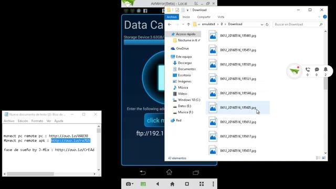Take screenshot via AirMirror camera icon
Screen dimensions: 336x189
click(x=128, y=184)
